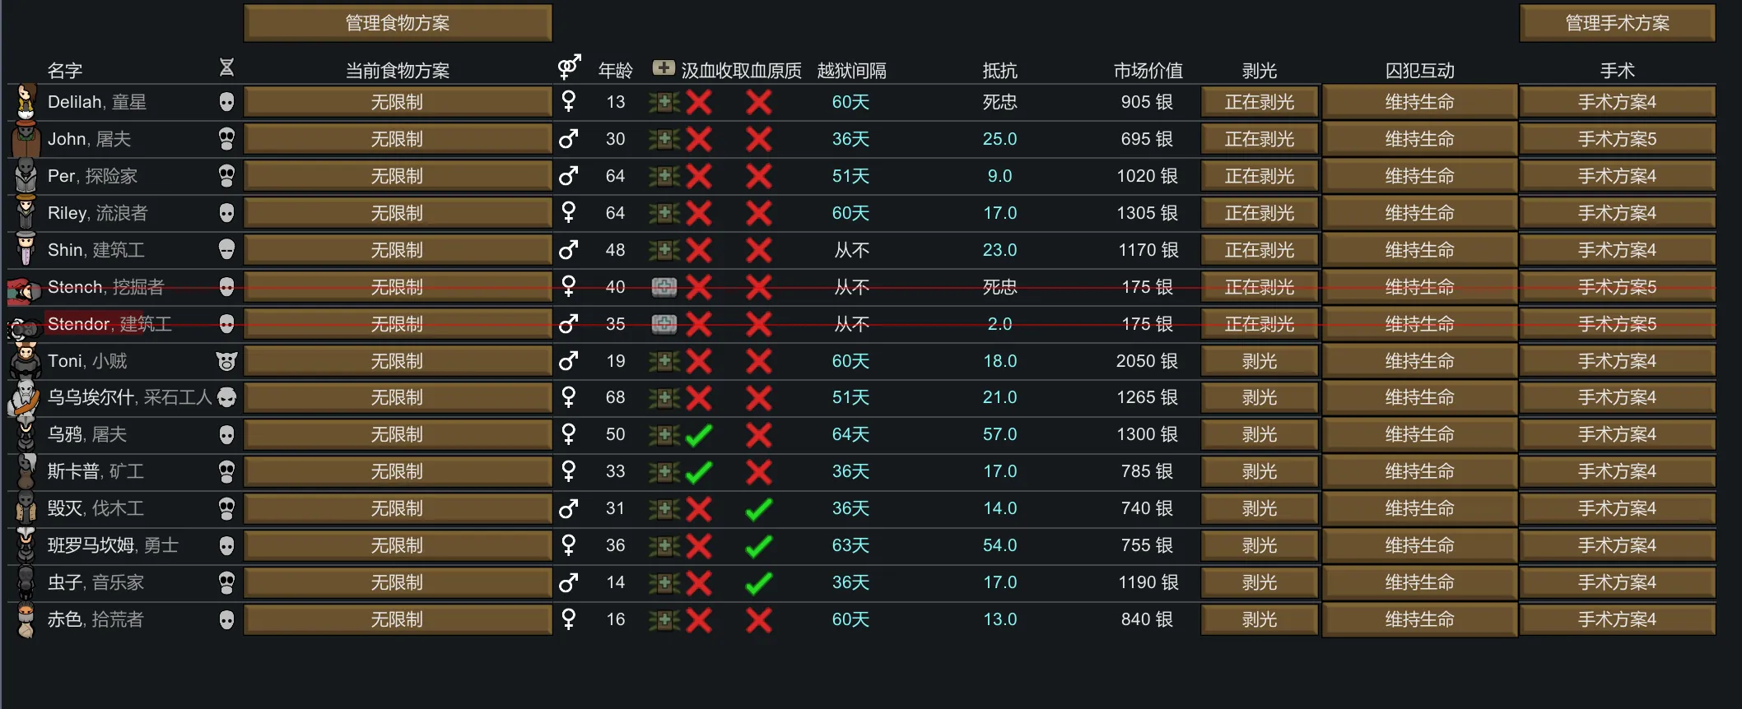
Task: Open prisoner interaction dropdown for Riley
Action: [1419, 213]
